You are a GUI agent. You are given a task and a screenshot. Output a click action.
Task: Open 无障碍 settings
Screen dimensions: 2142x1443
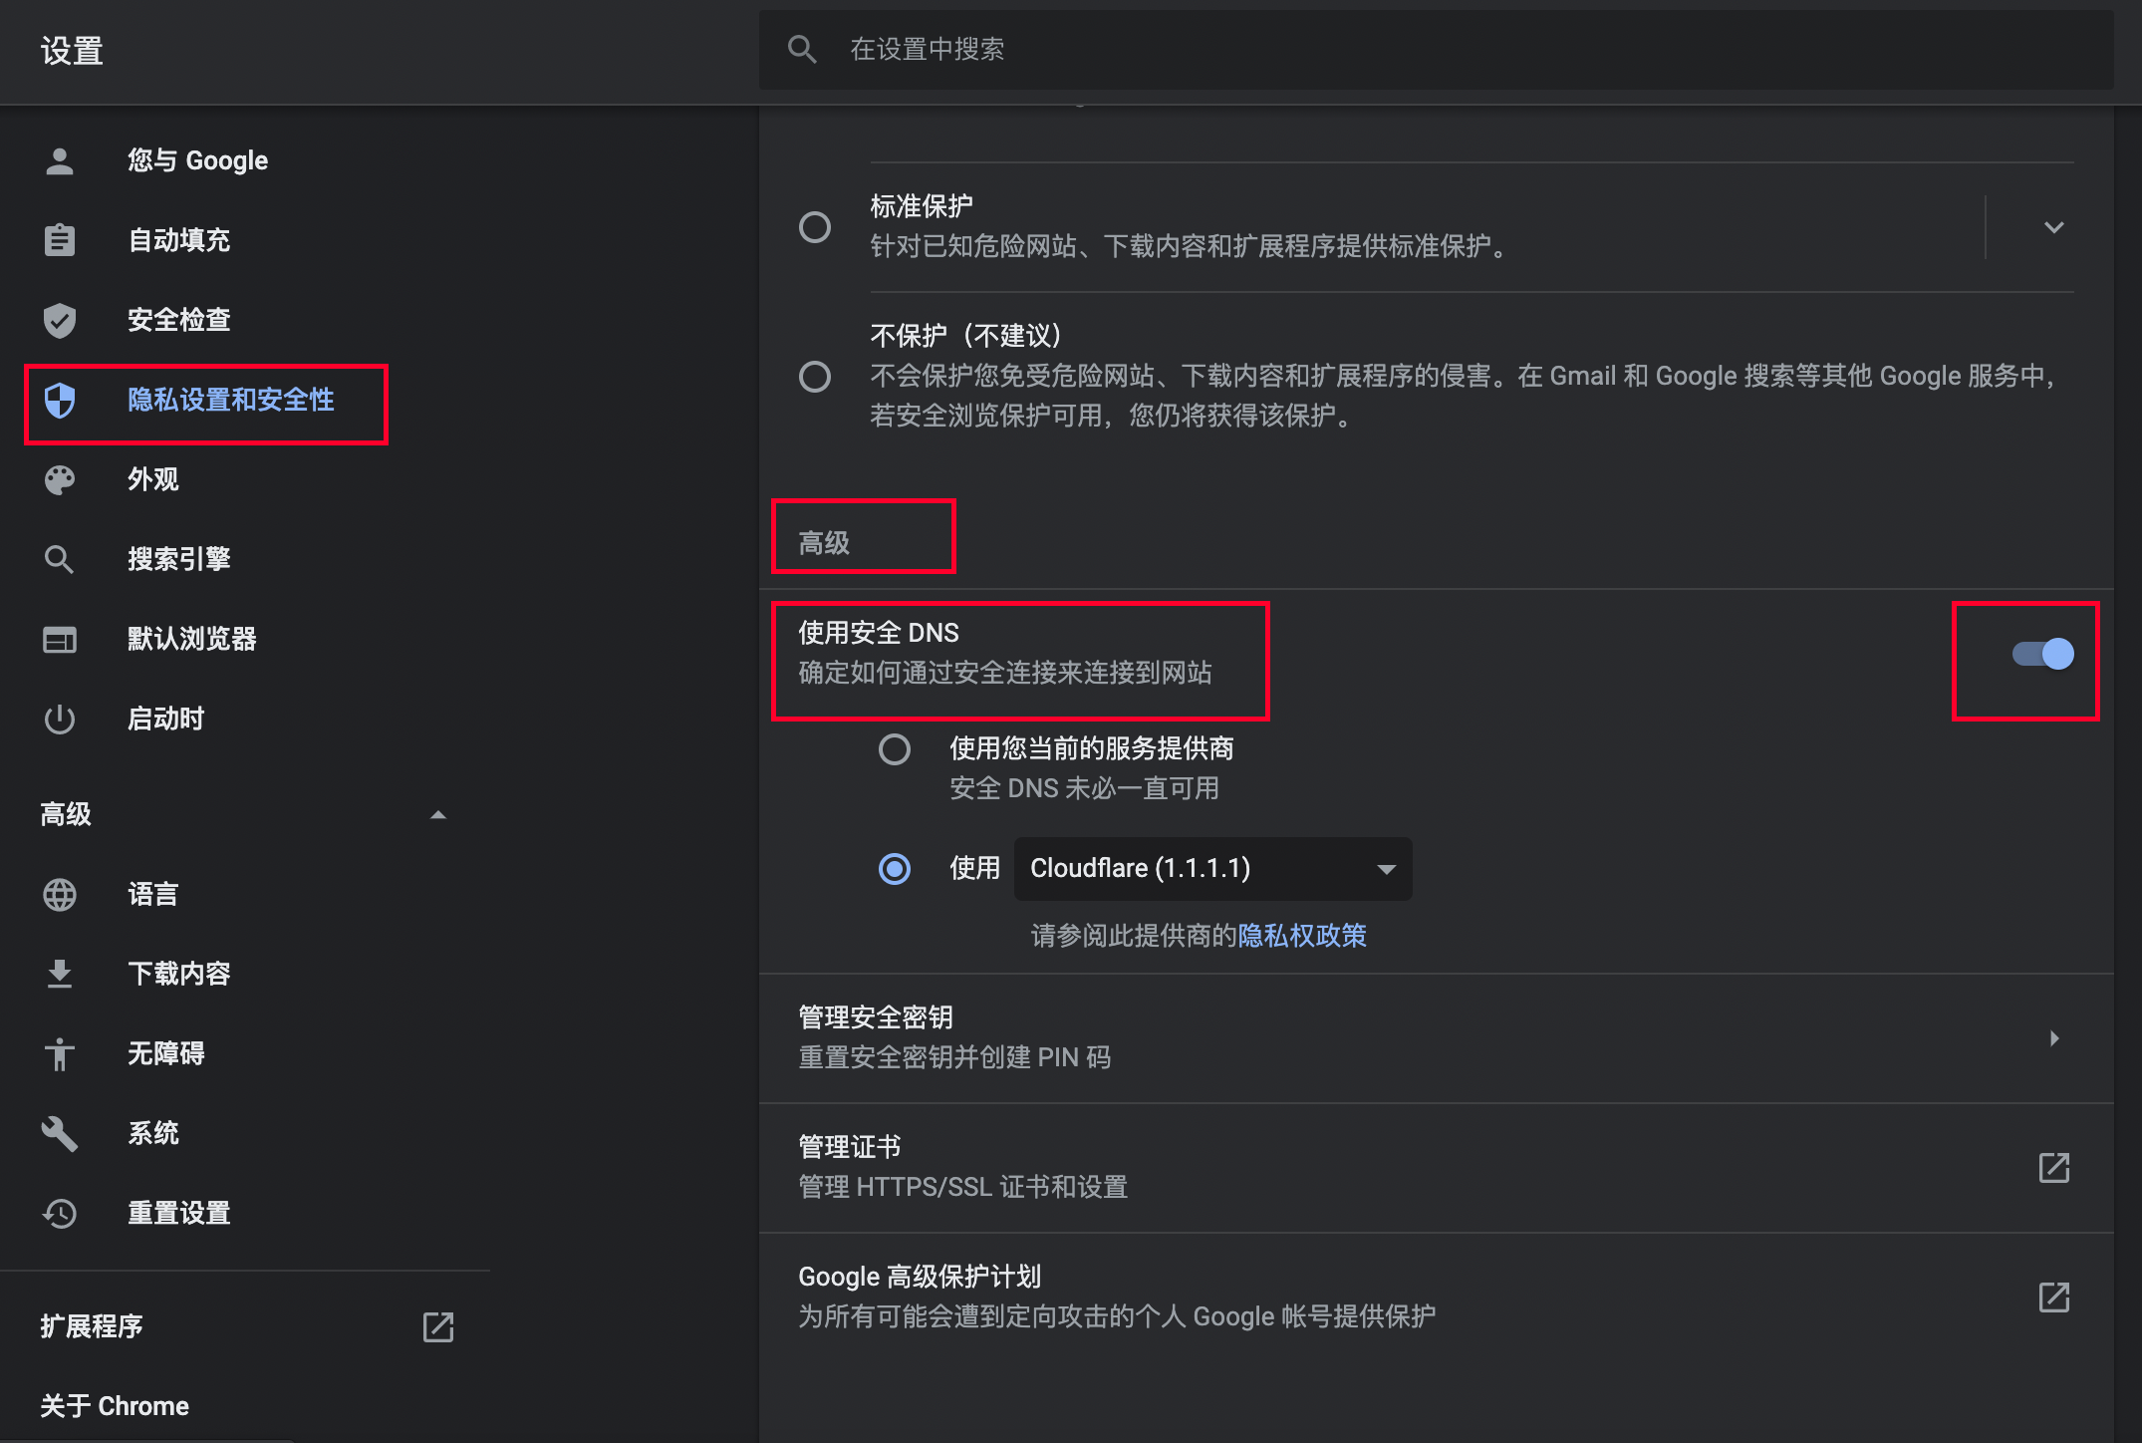[166, 1053]
